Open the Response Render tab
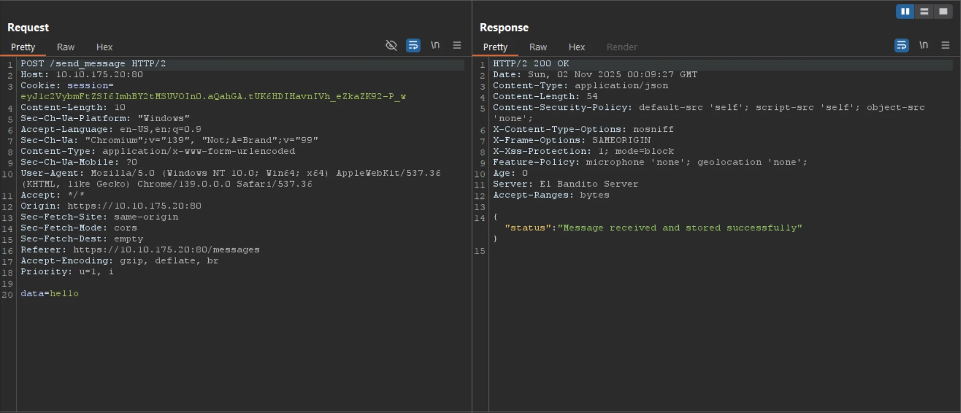This screenshot has height=413, width=961. (x=621, y=47)
